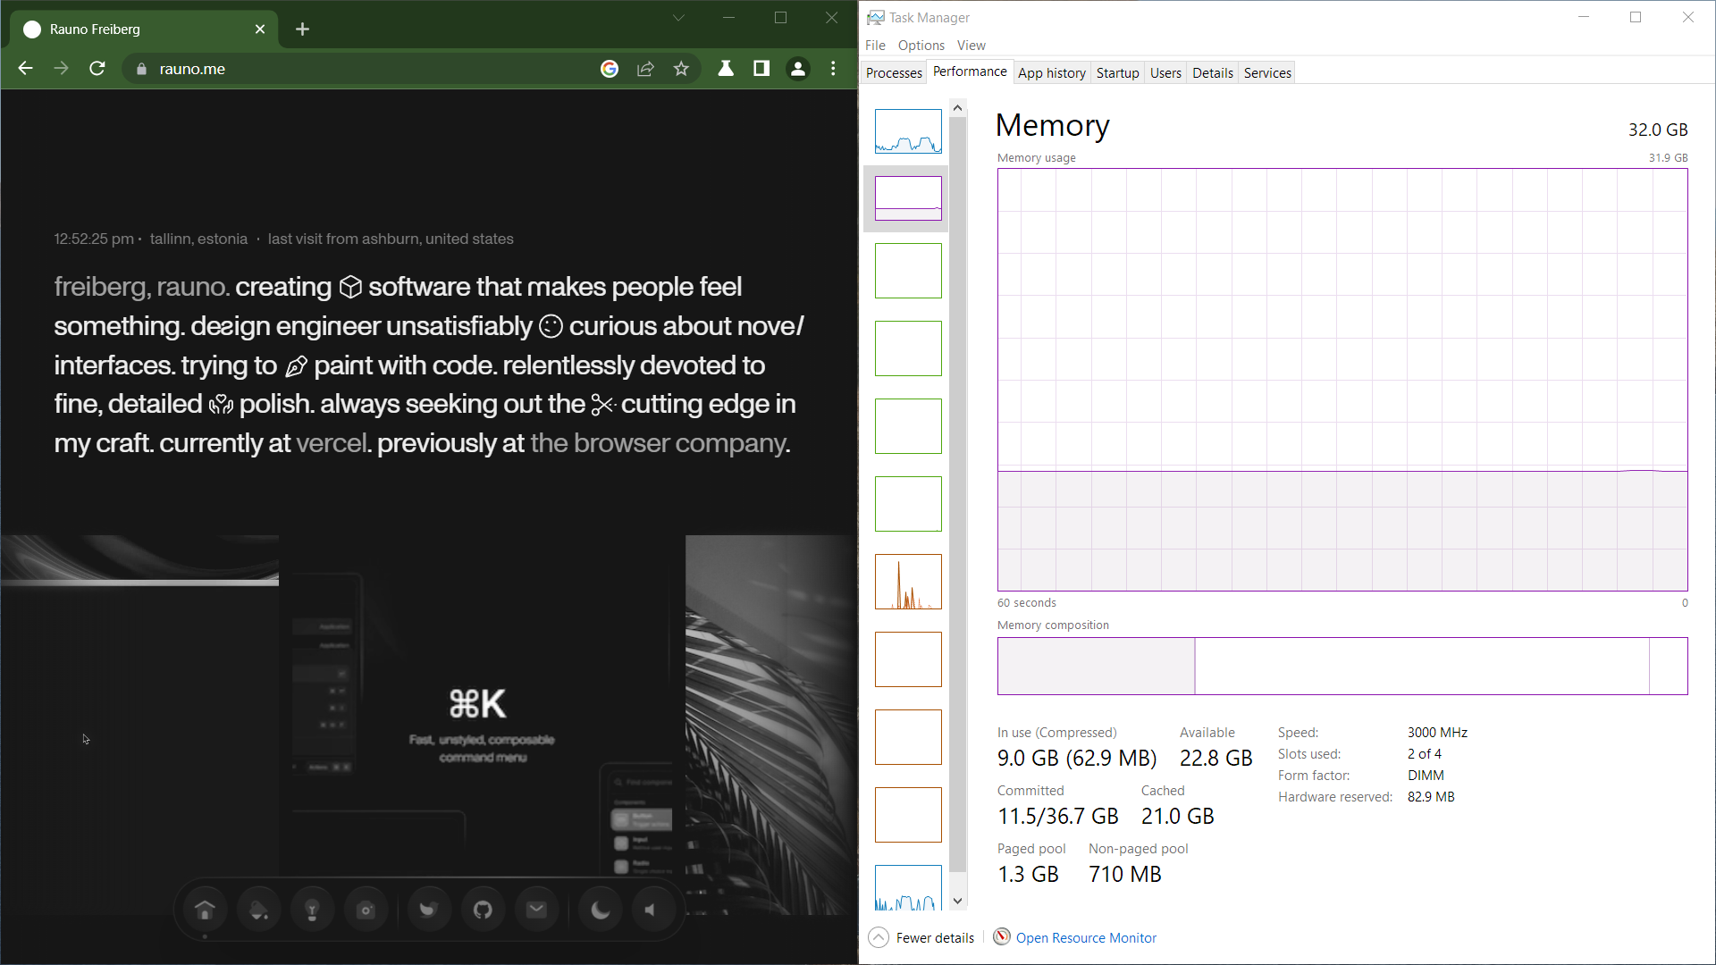Image resolution: width=1716 pixels, height=965 pixels.
Task: Mute sound via the speaker icon
Action: (653, 909)
